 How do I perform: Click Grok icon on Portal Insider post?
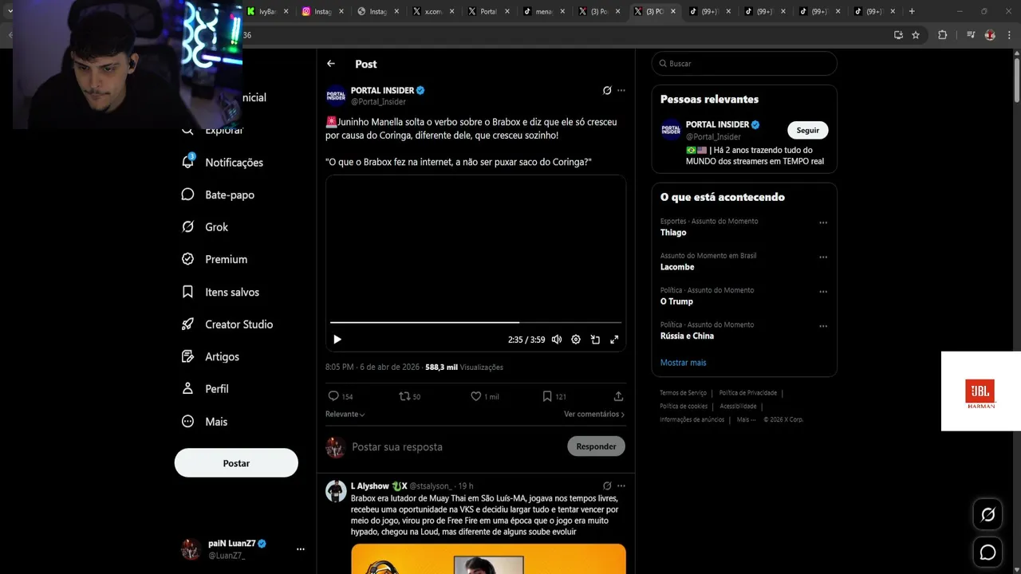click(607, 90)
